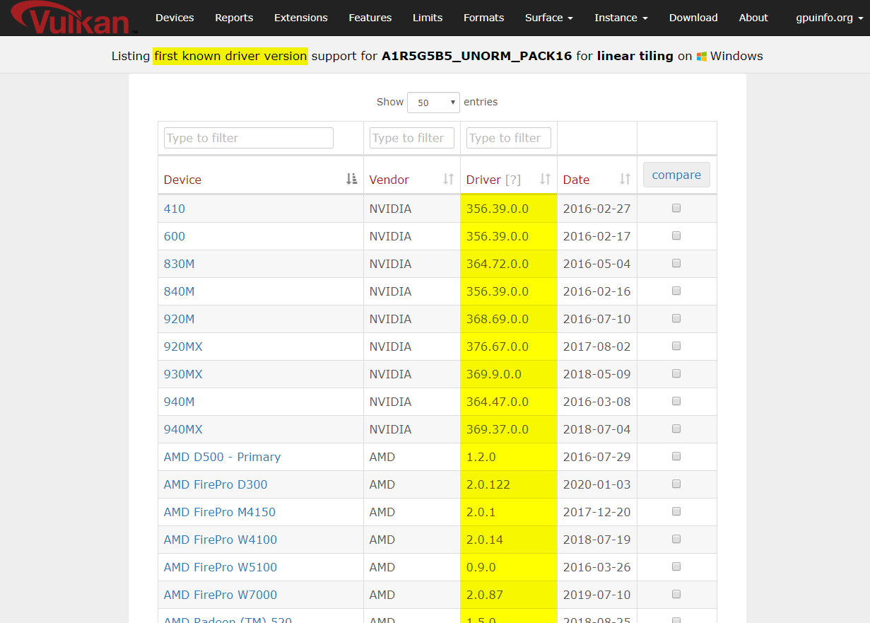Open AMD FirePro W7000 link
This screenshot has width=870, height=623.
tap(221, 595)
